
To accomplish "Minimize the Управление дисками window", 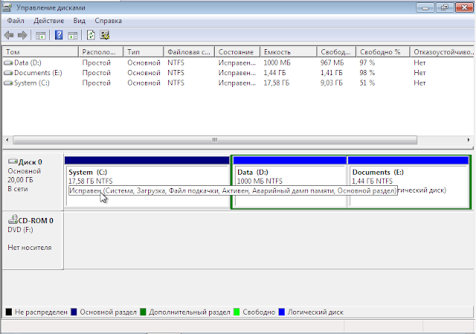I will click(x=425, y=7).
